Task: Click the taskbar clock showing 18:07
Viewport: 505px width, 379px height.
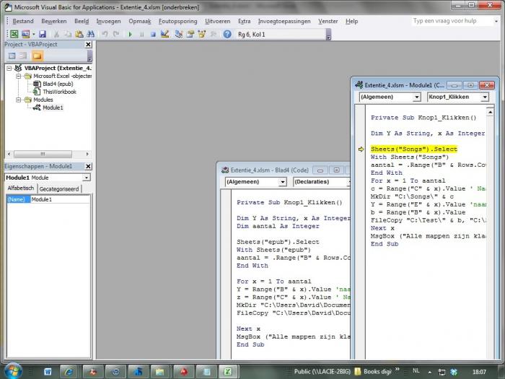Action: (x=479, y=372)
